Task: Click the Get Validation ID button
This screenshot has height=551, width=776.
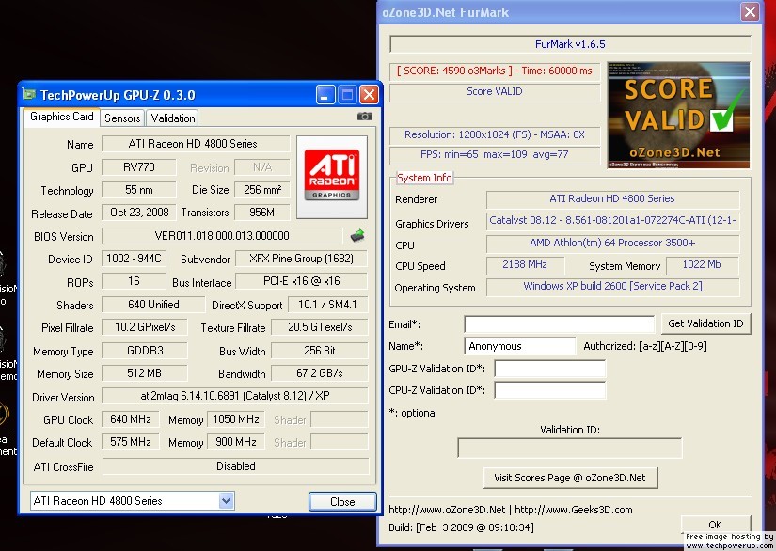Action: pos(705,323)
